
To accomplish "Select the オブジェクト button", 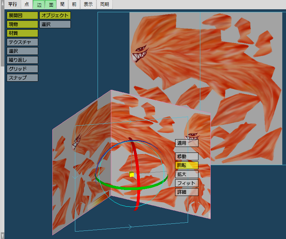I will click(x=55, y=15).
